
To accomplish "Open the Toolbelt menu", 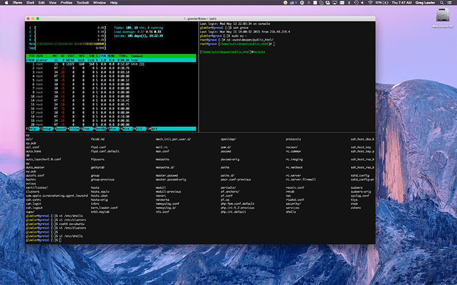I will (83, 3).
